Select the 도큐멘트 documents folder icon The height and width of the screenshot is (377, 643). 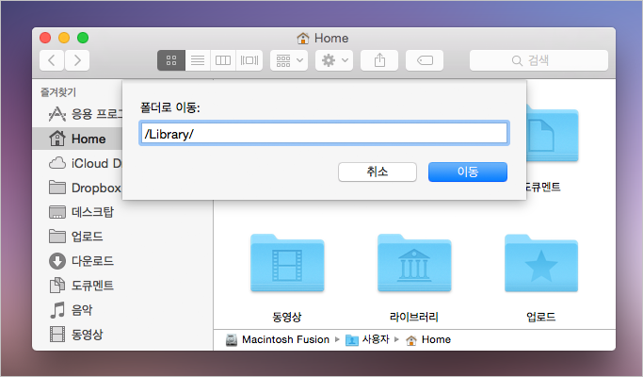553,134
